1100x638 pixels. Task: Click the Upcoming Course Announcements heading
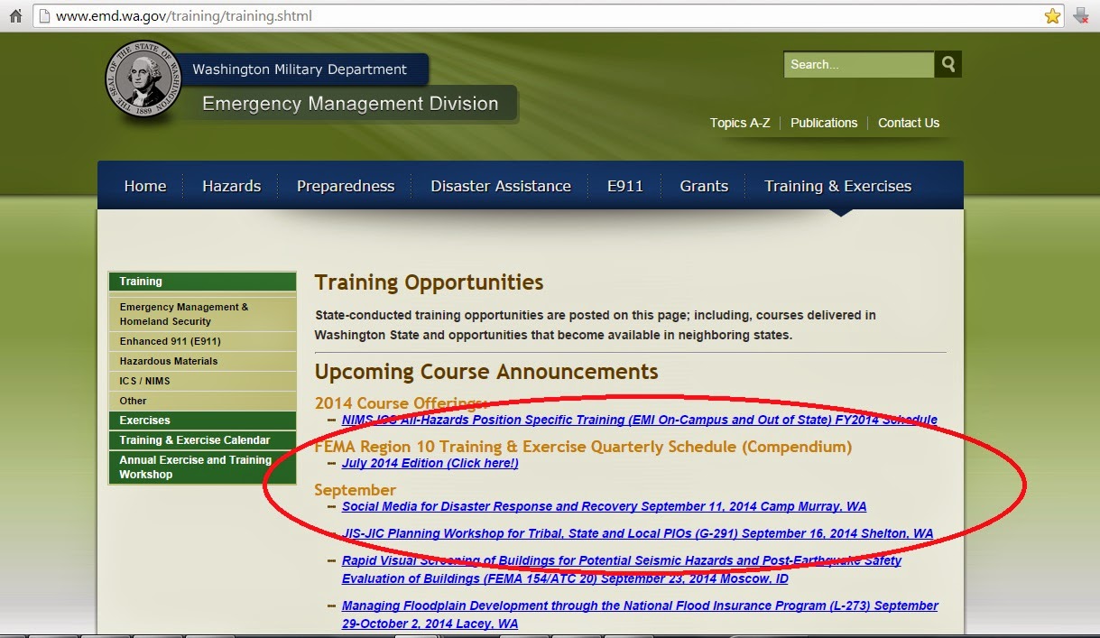point(486,372)
